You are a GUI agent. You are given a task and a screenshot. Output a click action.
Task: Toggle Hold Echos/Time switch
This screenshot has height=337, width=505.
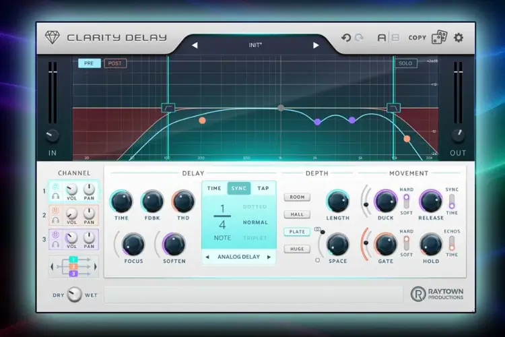pyautogui.click(x=452, y=243)
